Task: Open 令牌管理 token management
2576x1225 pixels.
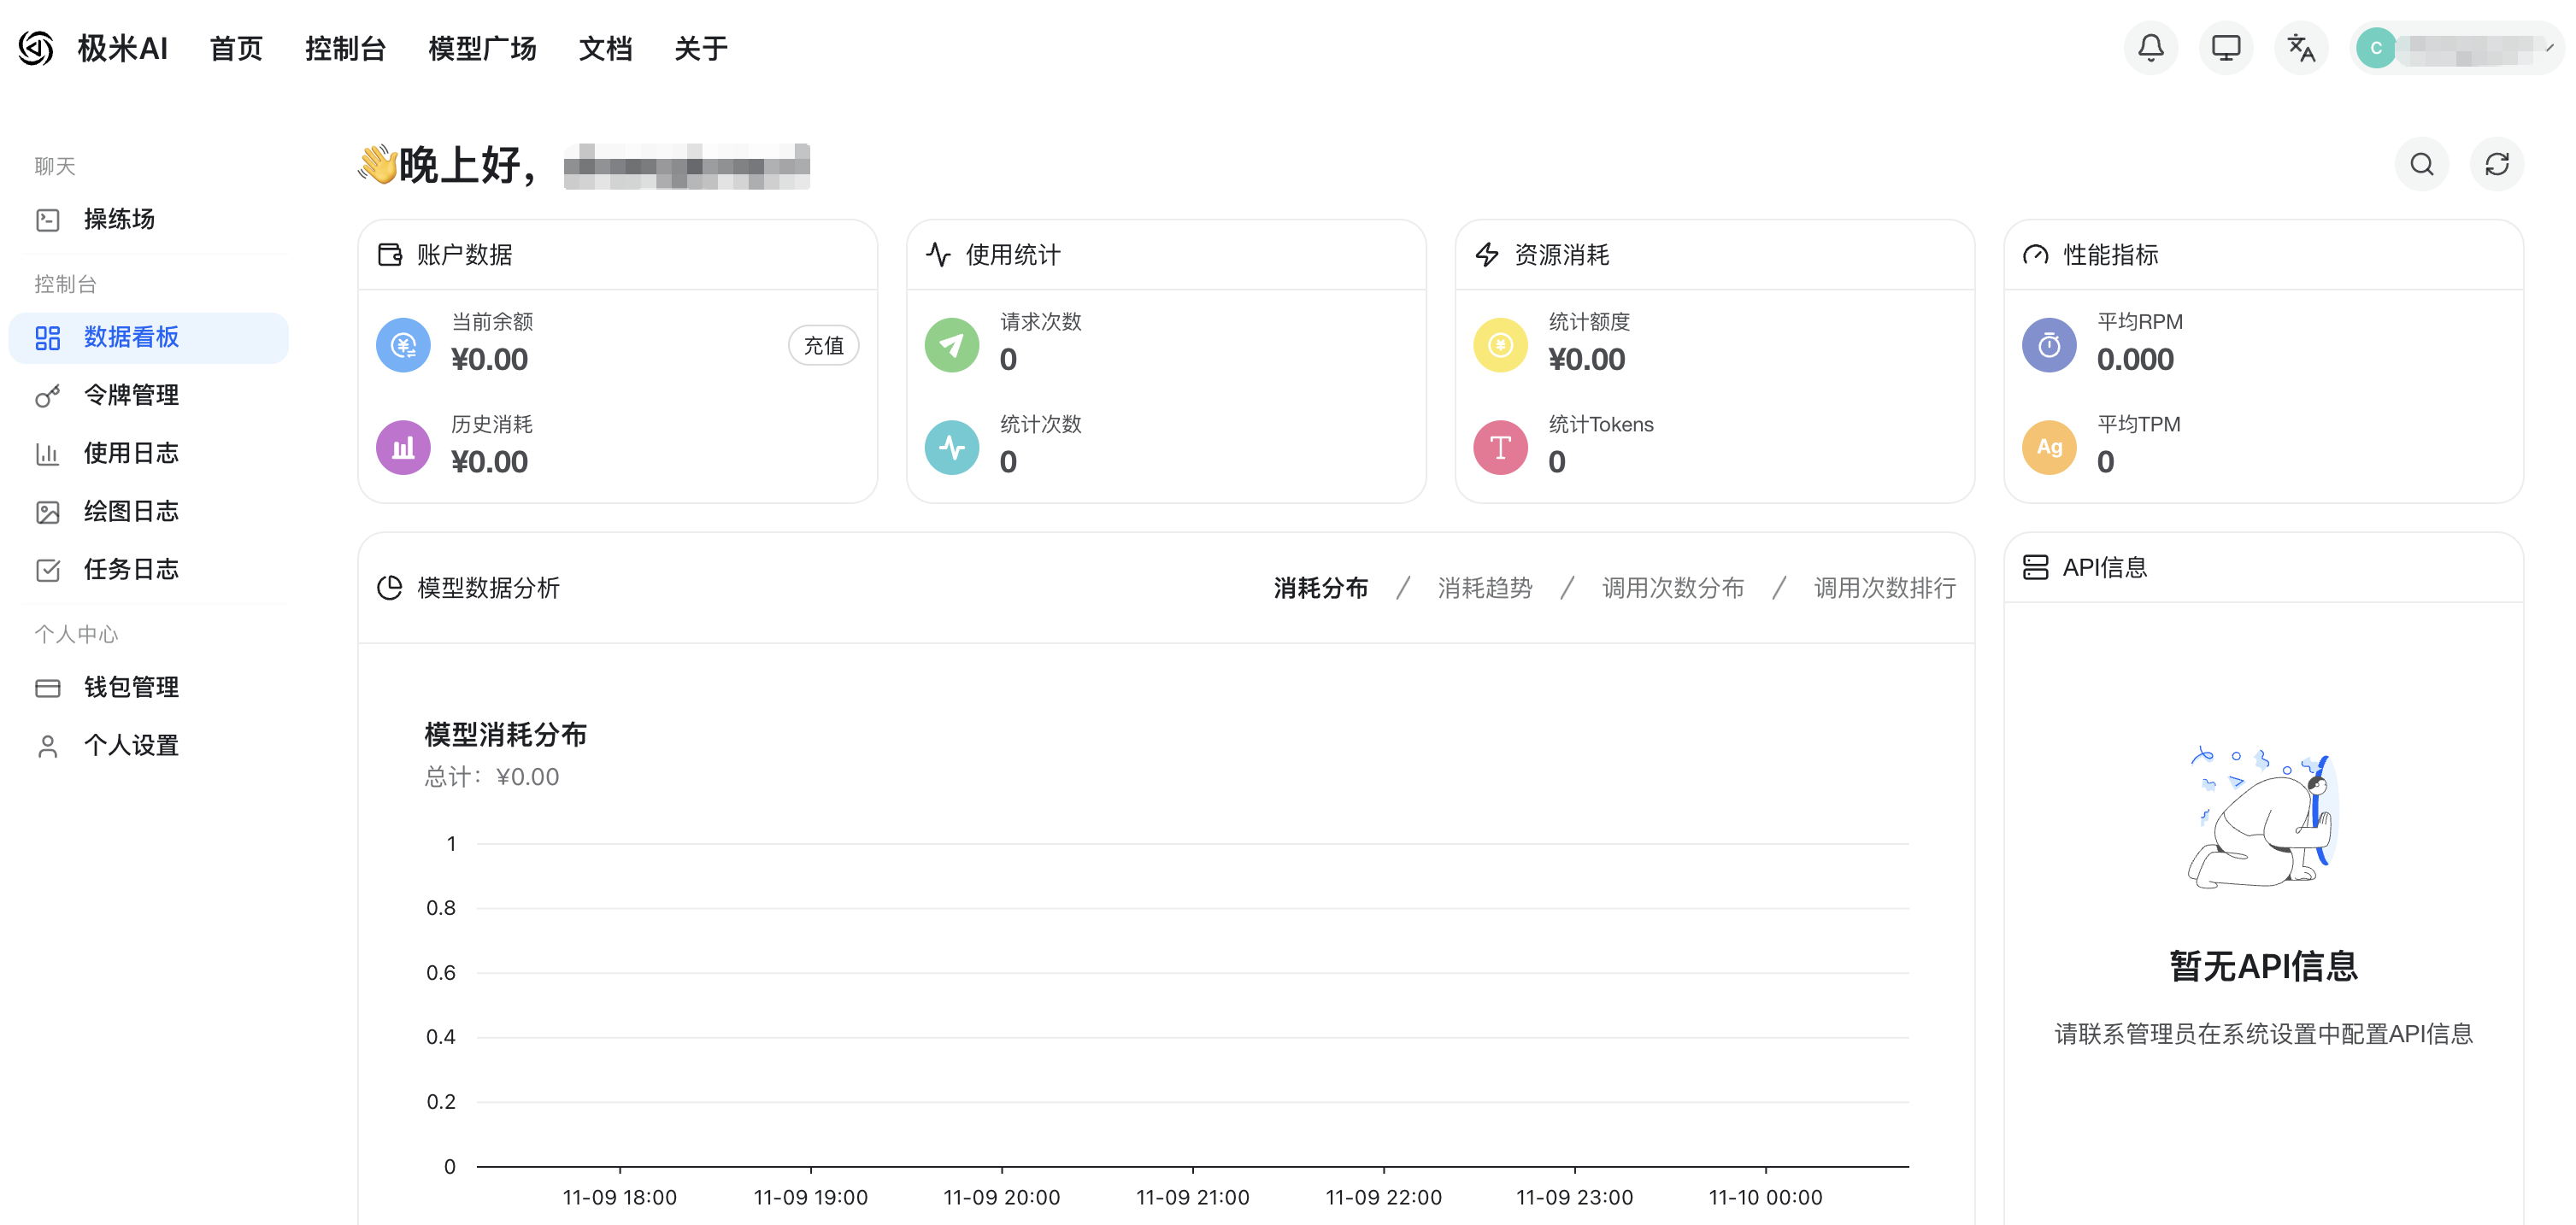Action: (131, 395)
